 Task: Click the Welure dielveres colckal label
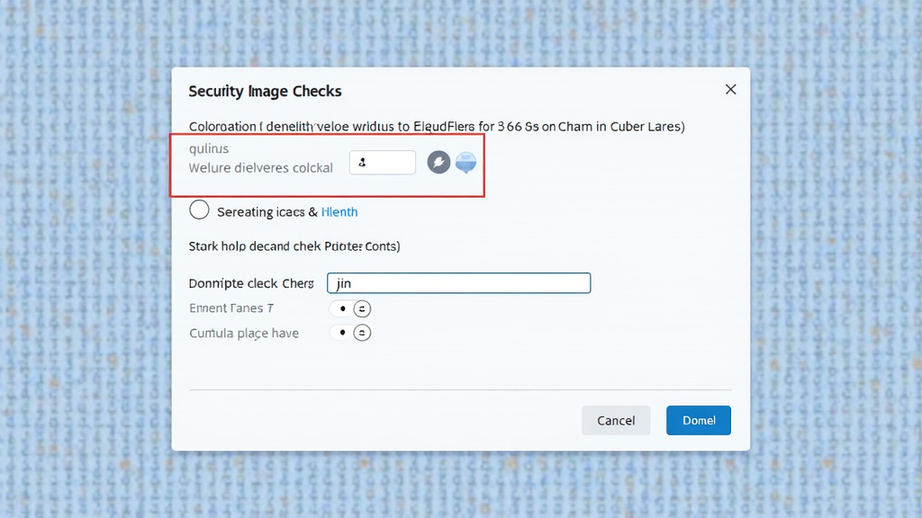point(260,168)
